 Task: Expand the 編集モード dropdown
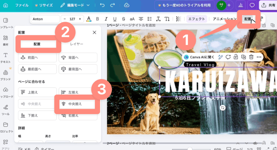pos(75,5)
